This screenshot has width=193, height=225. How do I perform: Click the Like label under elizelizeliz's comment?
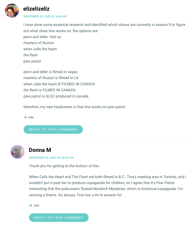(31, 117)
